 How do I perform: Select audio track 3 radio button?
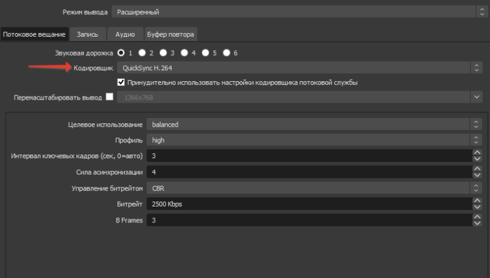point(163,53)
